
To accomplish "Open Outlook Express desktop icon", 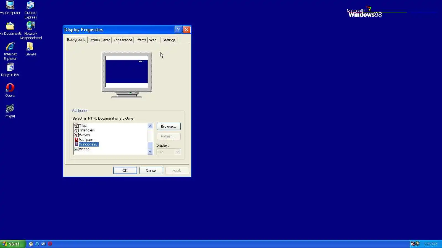I will 31,10.
